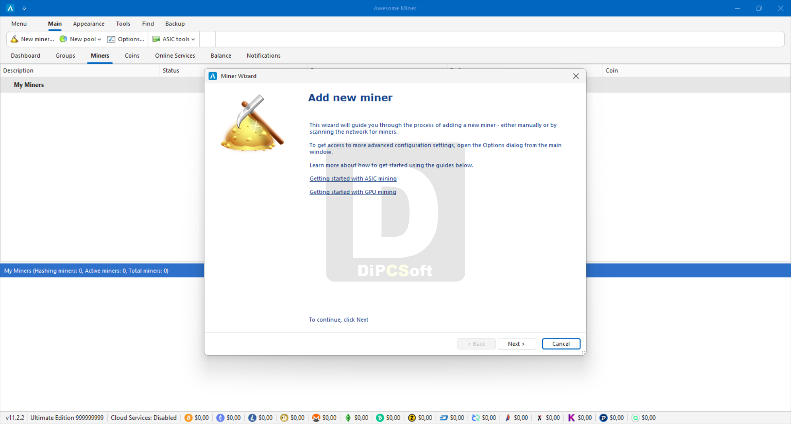Switch to the Tools ribbon tab
The width and height of the screenshot is (791, 424).
pos(123,24)
